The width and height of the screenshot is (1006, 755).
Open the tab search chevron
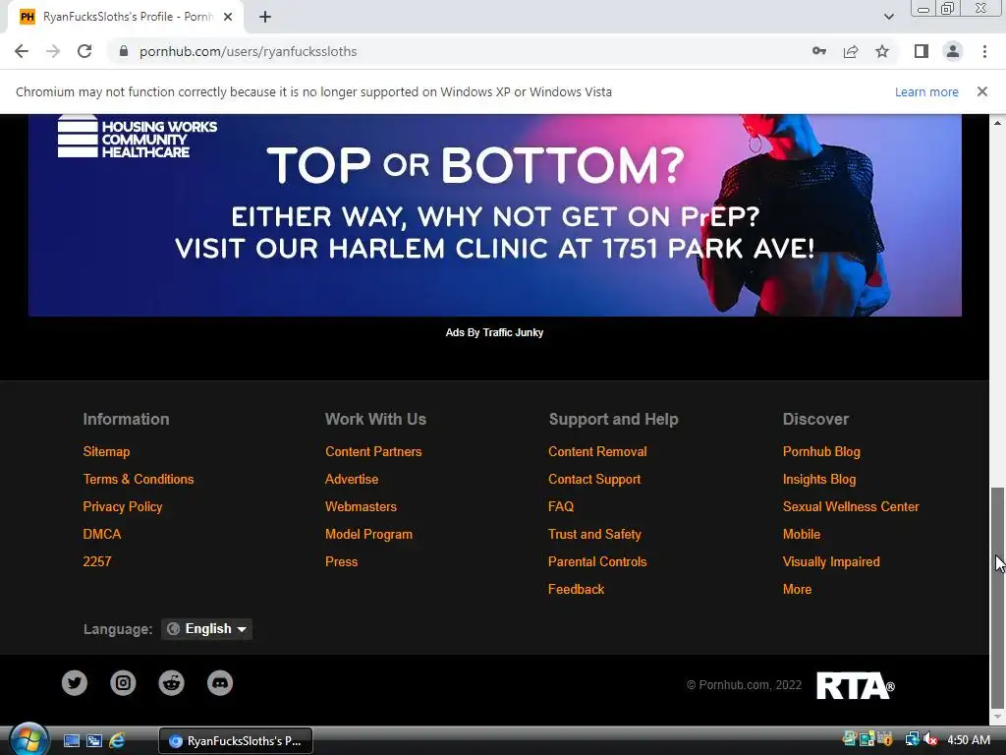(888, 17)
